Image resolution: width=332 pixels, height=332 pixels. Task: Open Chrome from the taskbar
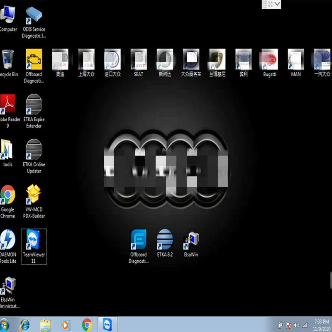[x=87, y=325]
